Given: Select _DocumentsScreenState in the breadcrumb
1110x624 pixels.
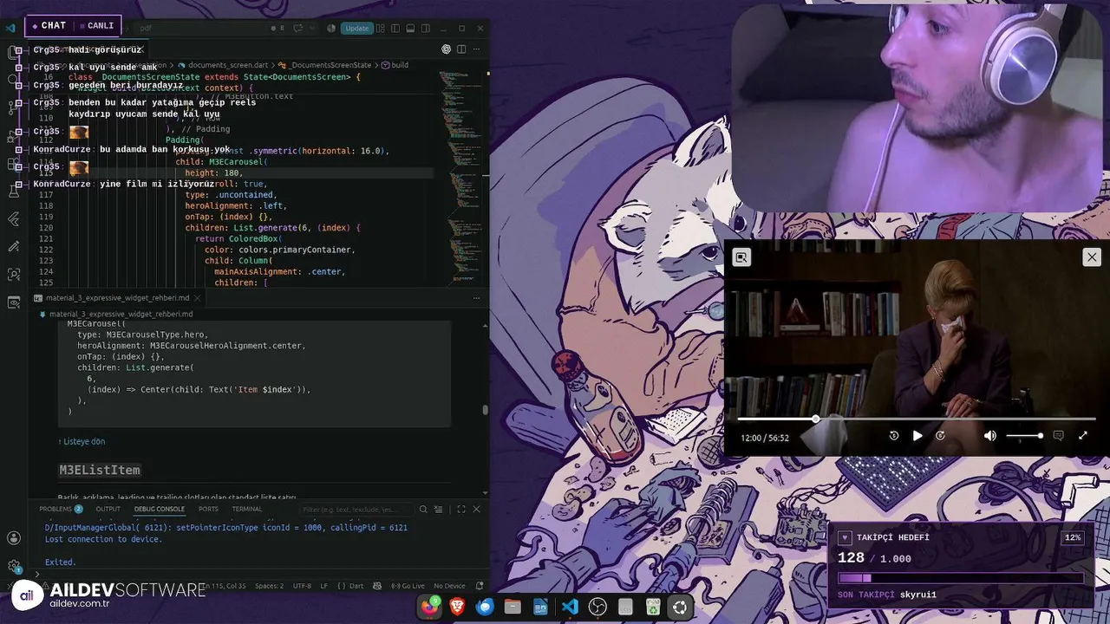Looking at the screenshot, I should click(330, 65).
